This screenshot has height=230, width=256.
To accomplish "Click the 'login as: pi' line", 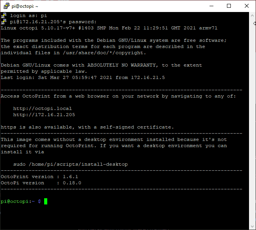I will (x=29, y=15).
